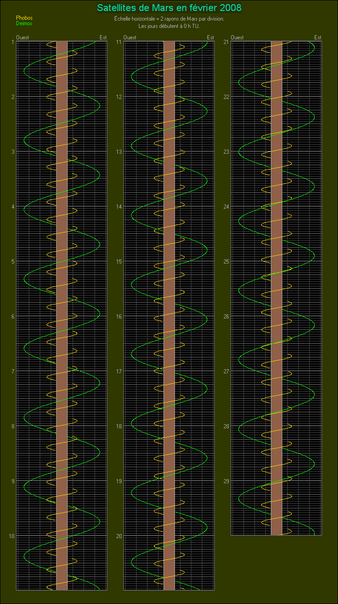Viewport: 338px width, 604px height.
Task: Click day label "29"
Action: 226,481
